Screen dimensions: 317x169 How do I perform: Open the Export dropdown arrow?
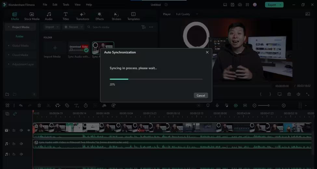pos(281,5)
